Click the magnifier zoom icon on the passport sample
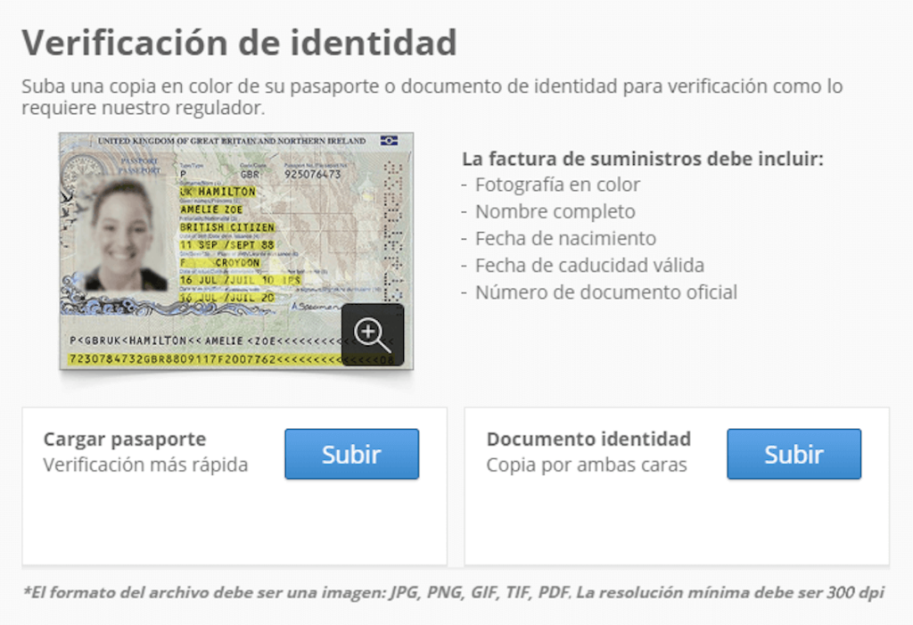This screenshot has height=625, width=913. pyautogui.click(x=371, y=333)
